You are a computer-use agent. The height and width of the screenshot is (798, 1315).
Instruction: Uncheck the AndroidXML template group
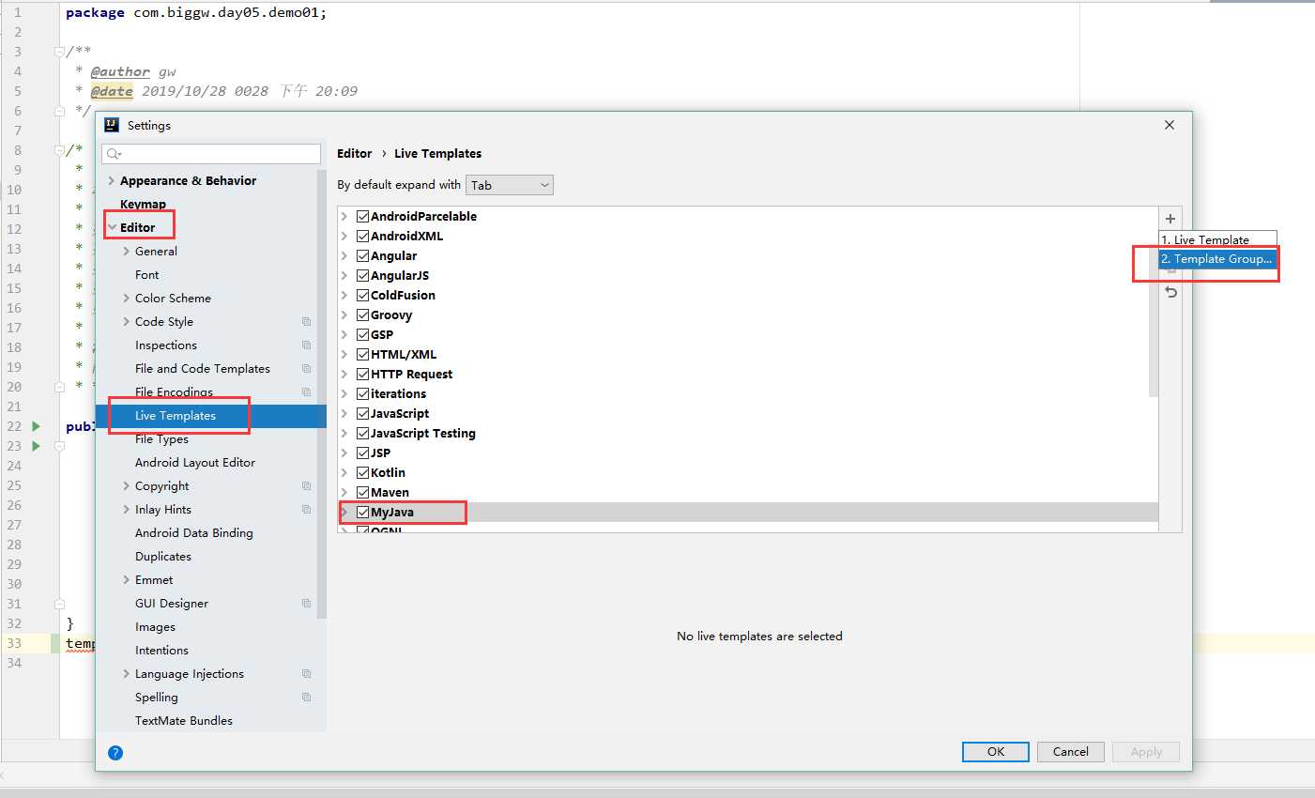point(362,236)
